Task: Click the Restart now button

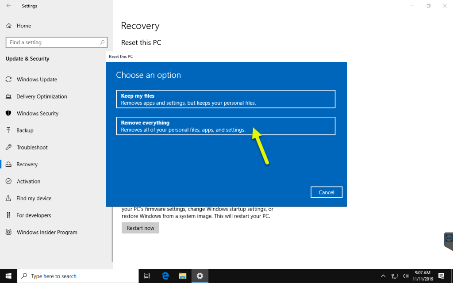Action: (140, 228)
